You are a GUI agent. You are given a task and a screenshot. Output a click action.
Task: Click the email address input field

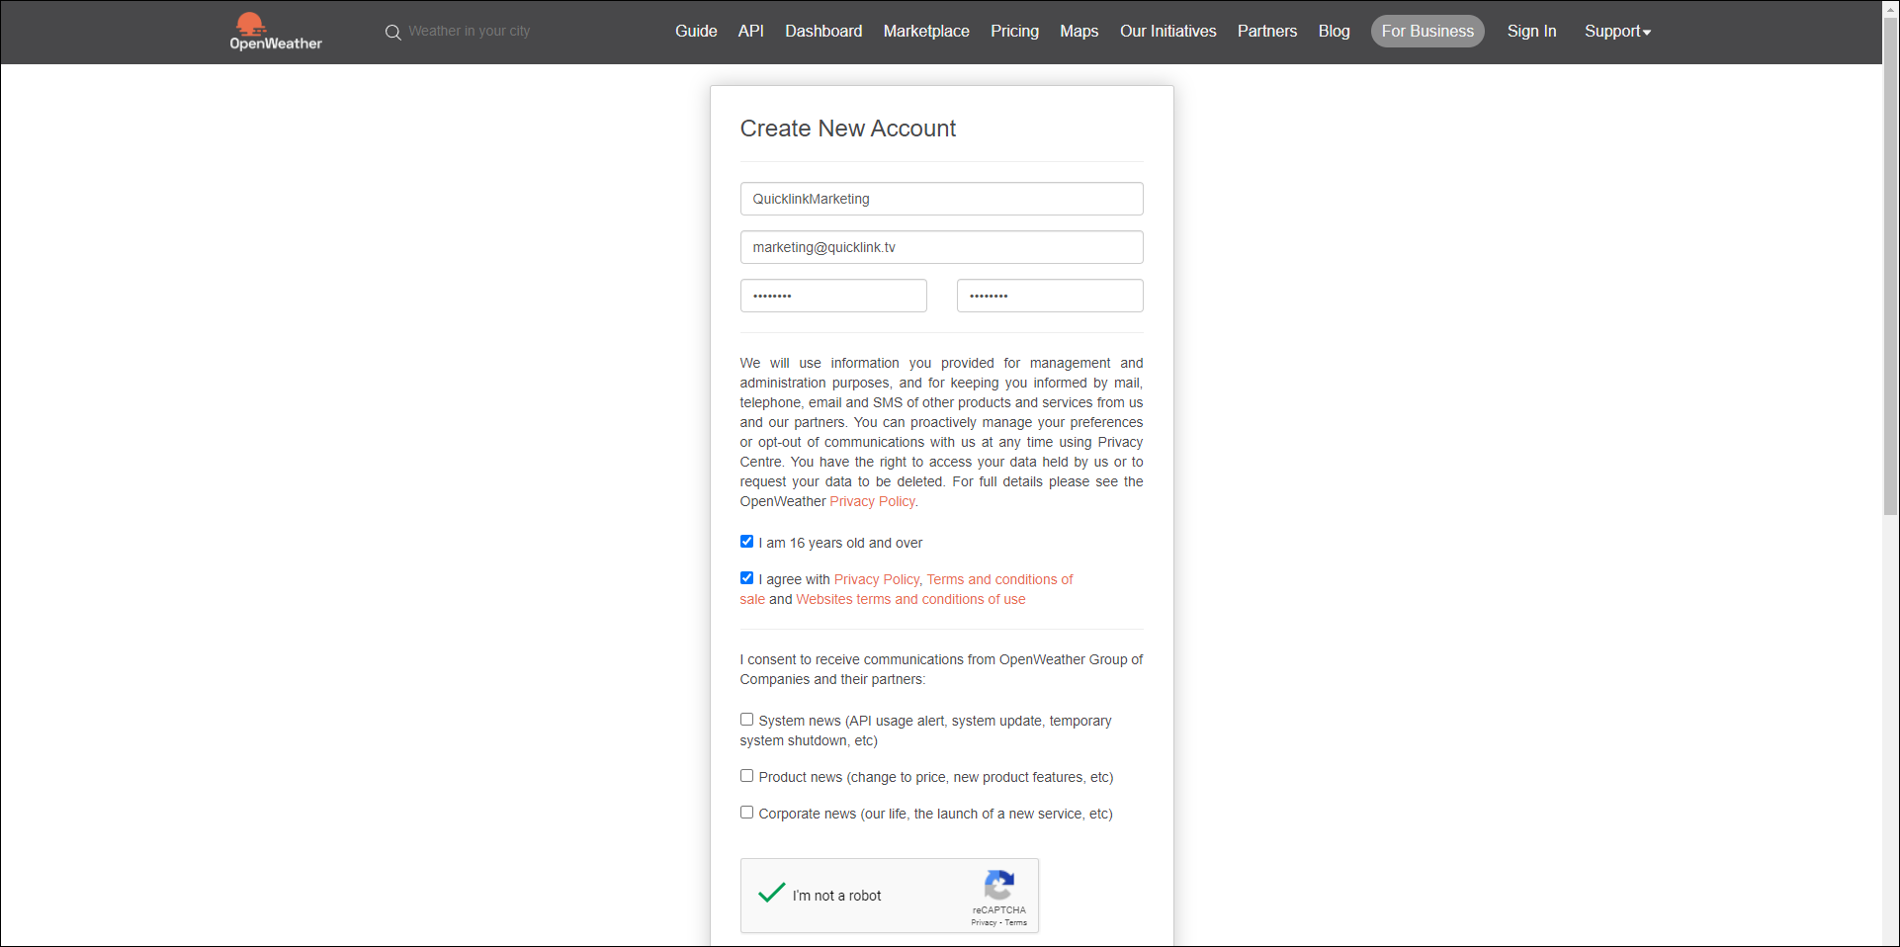click(941, 247)
